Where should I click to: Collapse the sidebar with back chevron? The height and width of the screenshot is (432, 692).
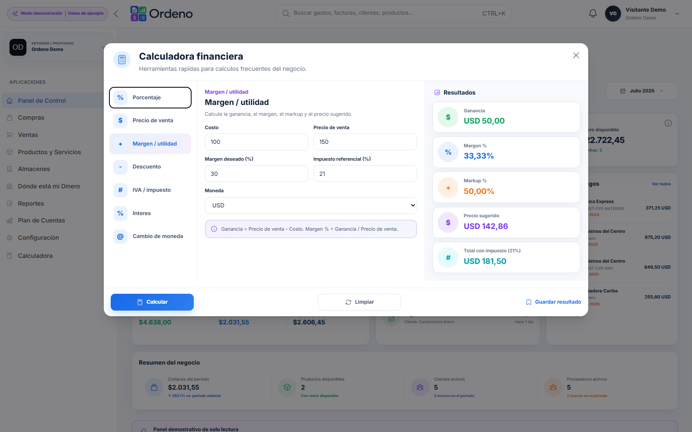click(116, 14)
